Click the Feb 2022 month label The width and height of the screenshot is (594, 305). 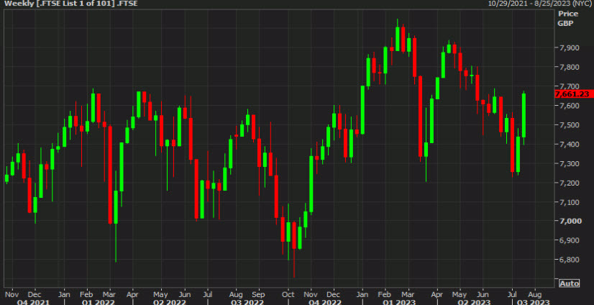coord(87,294)
